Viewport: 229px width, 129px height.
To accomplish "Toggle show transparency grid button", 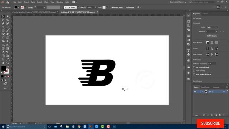I will click(216, 42).
